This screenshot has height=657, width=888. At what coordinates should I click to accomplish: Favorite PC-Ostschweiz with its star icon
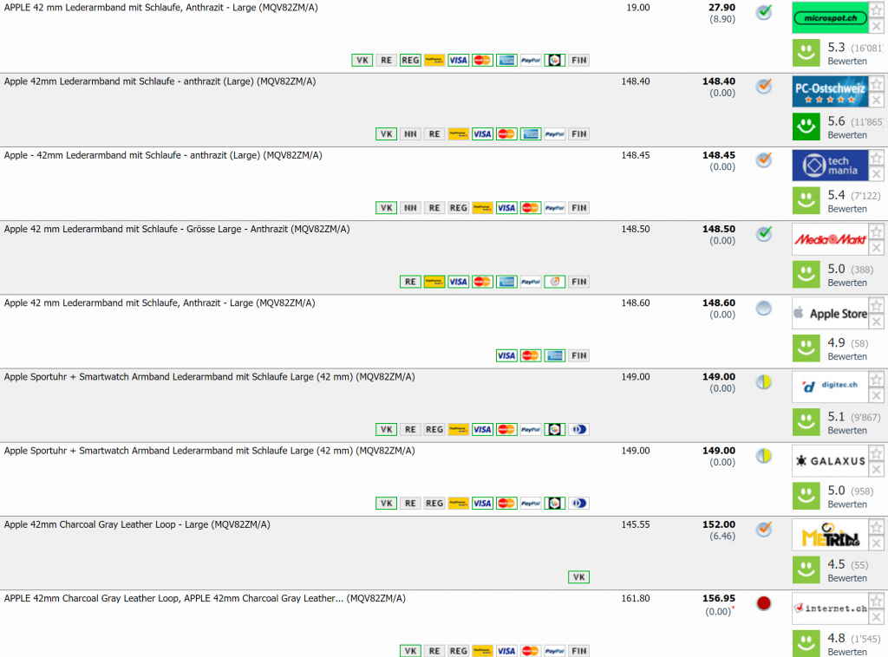[876, 84]
